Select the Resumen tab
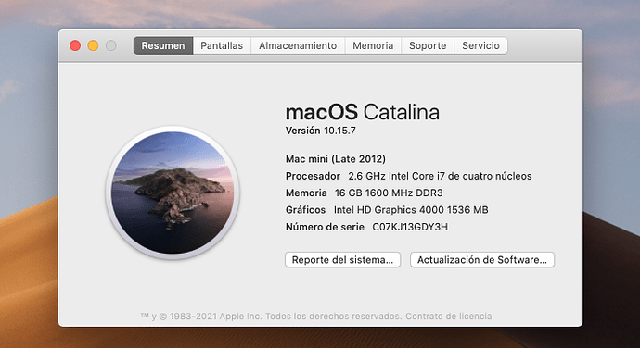640x348 pixels. point(163,45)
